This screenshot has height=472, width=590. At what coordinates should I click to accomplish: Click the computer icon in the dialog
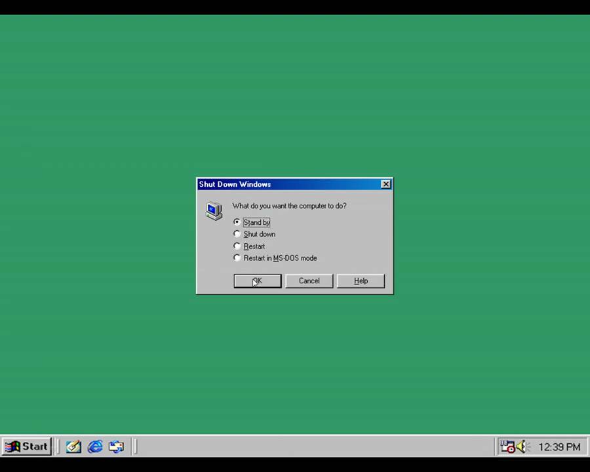[214, 211]
